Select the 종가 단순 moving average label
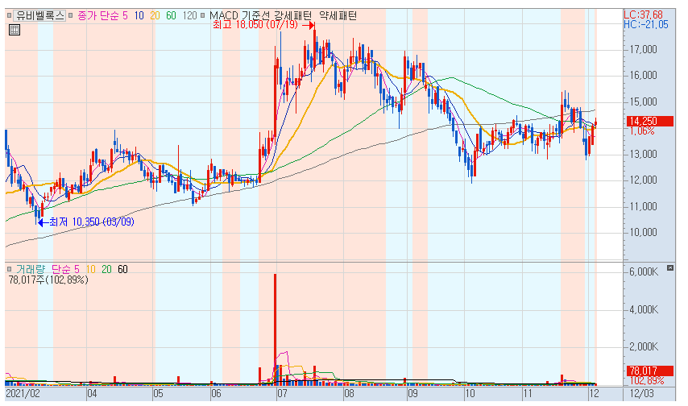The image size is (688, 406). pyautogui.click(x=98, y=16)
